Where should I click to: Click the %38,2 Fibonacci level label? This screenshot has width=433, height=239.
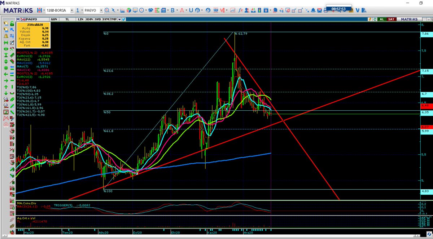(109, 93)
